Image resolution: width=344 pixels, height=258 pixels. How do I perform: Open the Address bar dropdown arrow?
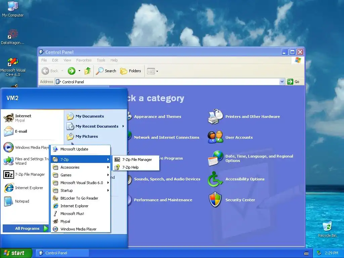282,82
